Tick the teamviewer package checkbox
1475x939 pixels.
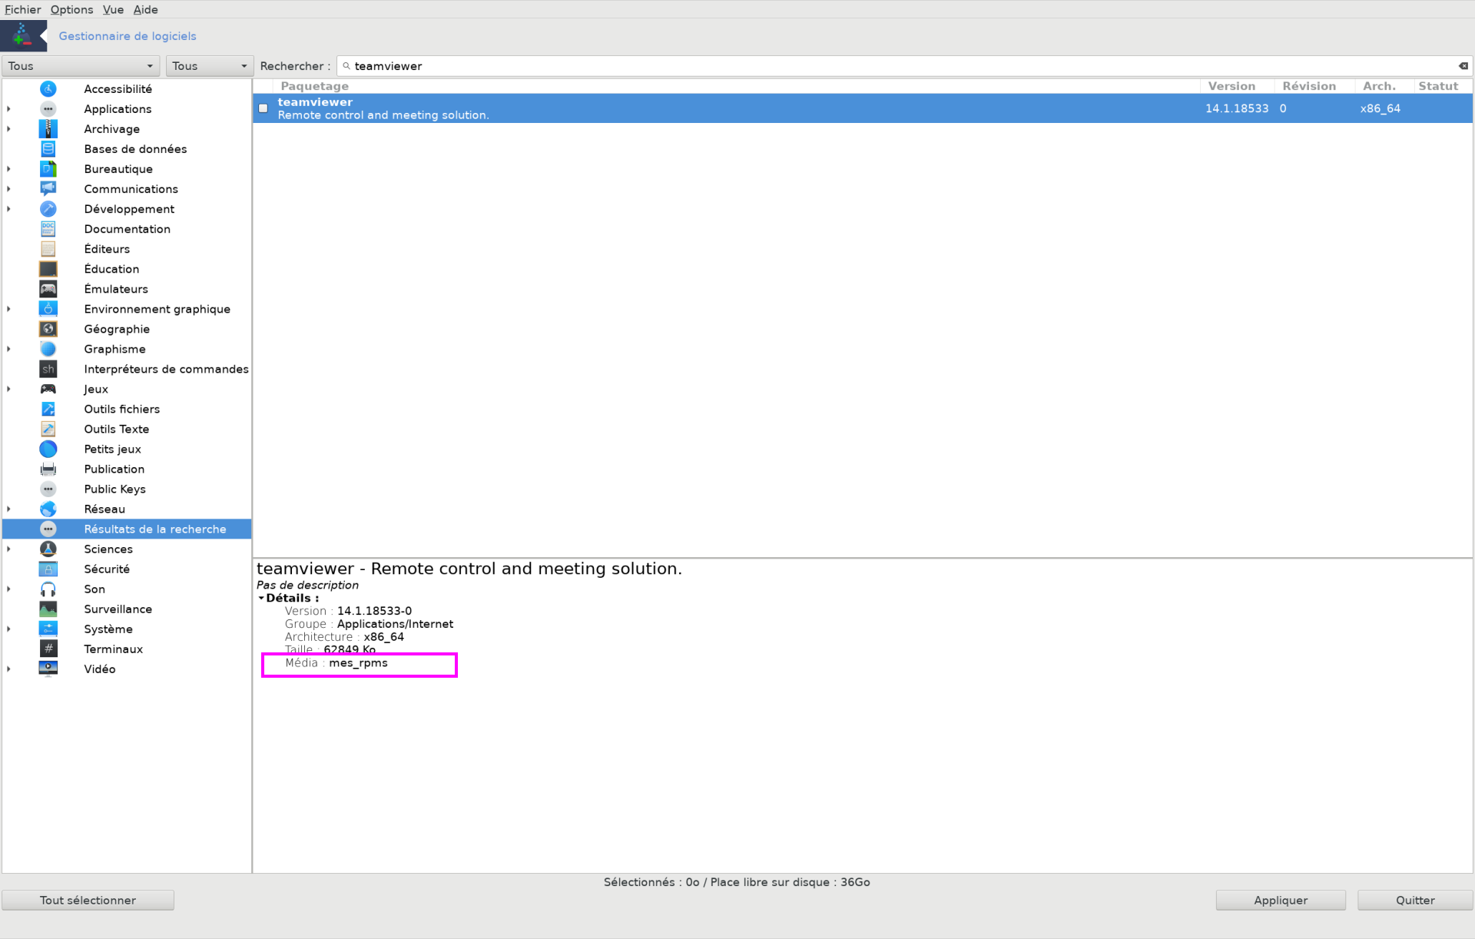tap(264, 108)
